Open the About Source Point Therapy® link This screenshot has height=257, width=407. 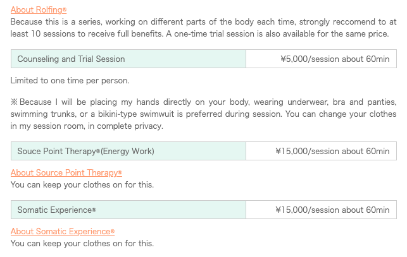coord(66,173)
